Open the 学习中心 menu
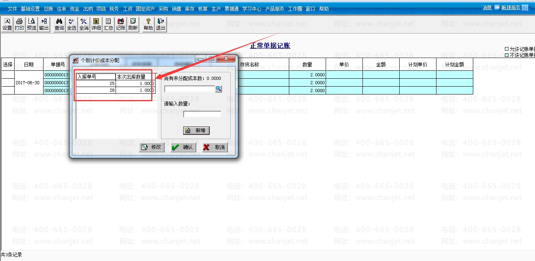 point(252,9)
